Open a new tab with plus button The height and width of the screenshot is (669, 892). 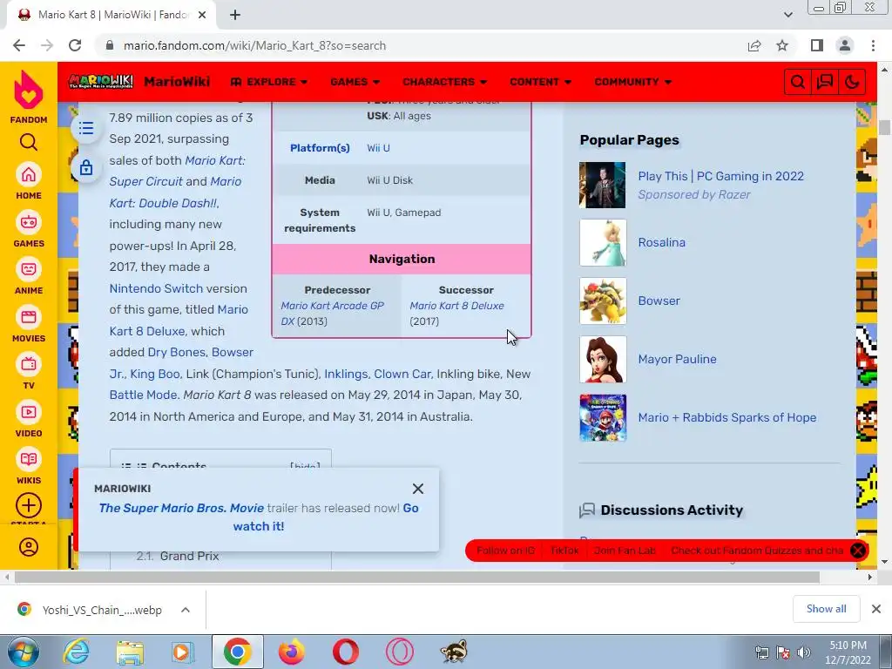[x=235, y=15]
